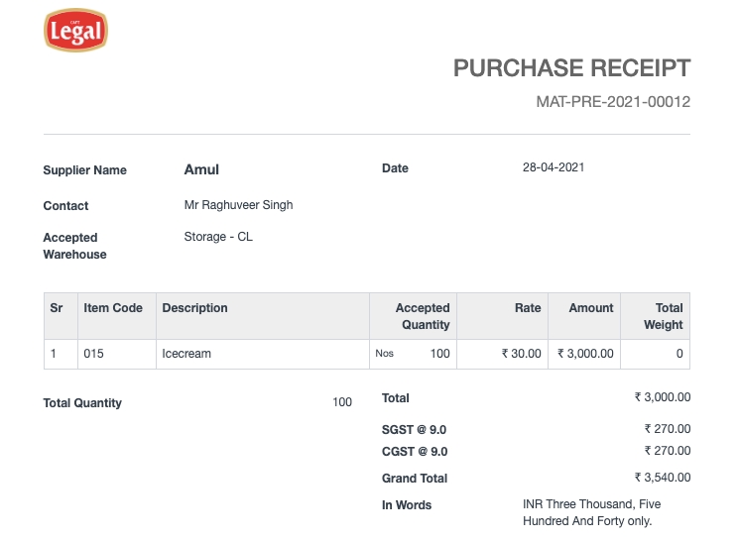Select the PURCHASE RECEIPT heading
This screenshot has height=540, width=739.
[x=571, y=68]
